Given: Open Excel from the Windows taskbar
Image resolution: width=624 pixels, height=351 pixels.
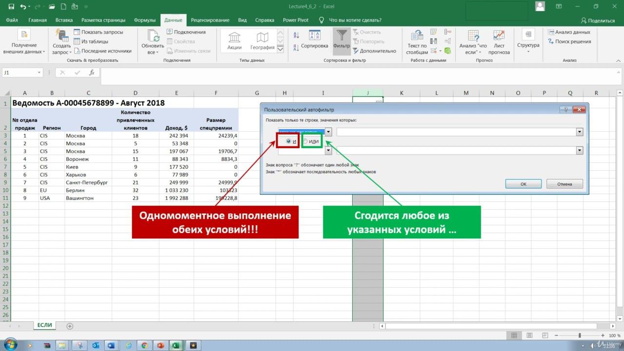Looking at the screenshot, I should click(x=176, y=345).
